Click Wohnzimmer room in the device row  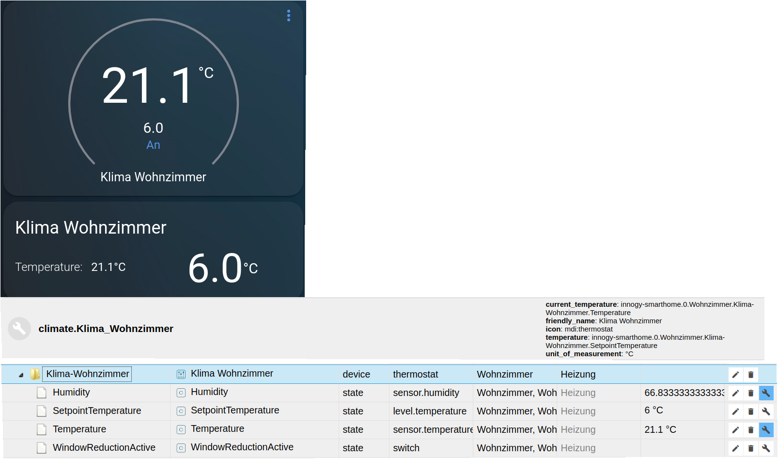(x=504, y=374)
